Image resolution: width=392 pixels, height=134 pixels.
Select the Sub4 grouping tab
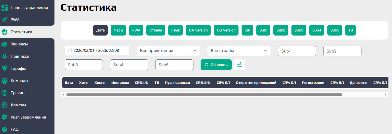(x=317, y=30)
